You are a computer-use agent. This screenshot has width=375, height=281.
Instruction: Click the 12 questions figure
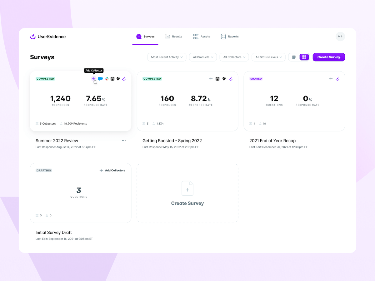[x=274, y=99]
